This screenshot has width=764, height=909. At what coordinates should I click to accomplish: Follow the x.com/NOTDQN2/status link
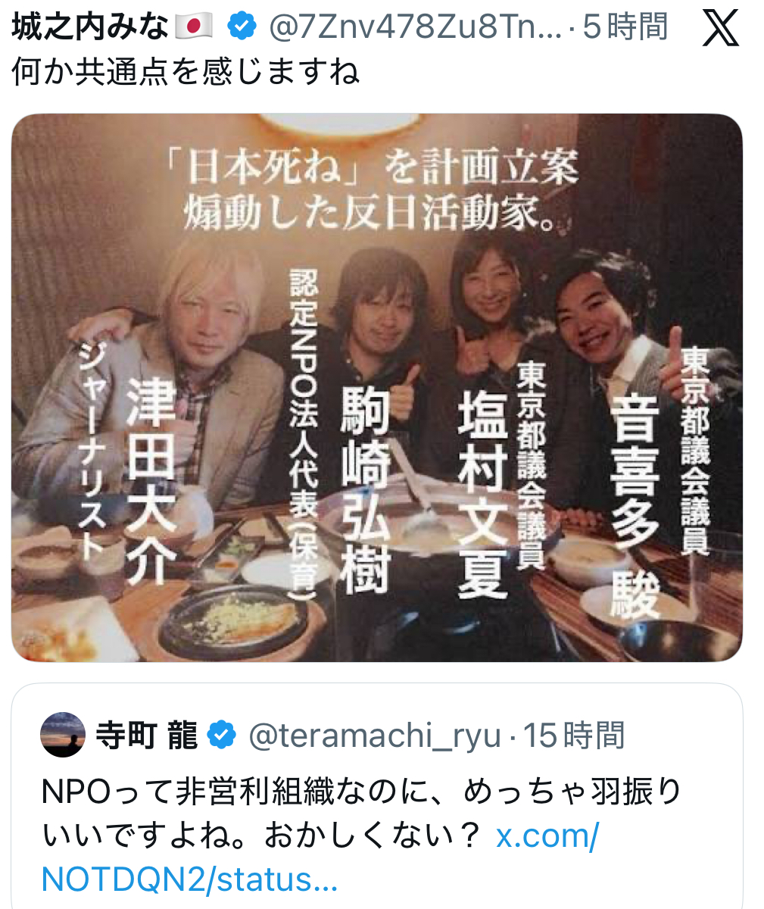[320, 857]
